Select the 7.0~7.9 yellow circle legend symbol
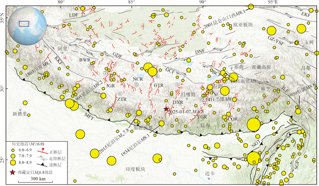 click(x=13, y=156)
